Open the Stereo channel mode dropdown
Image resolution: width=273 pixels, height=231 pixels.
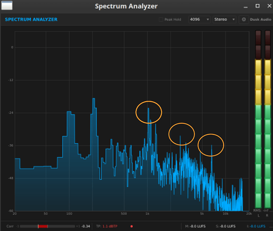[224, 19]
